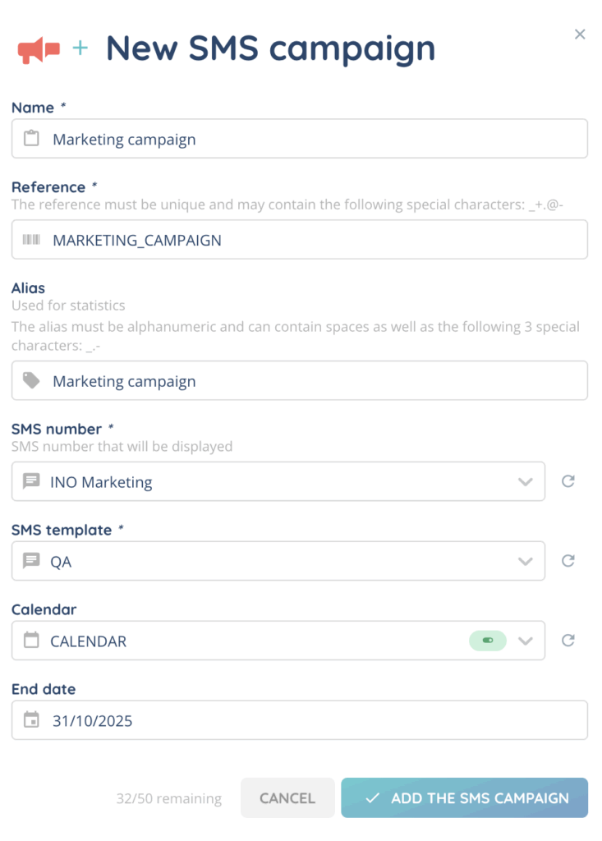The height and width of the screenshot is (841, 602).
Task: Refresh the Calendar list
Action: [568, 641]
